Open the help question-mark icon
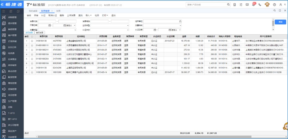 coord(274,5)
